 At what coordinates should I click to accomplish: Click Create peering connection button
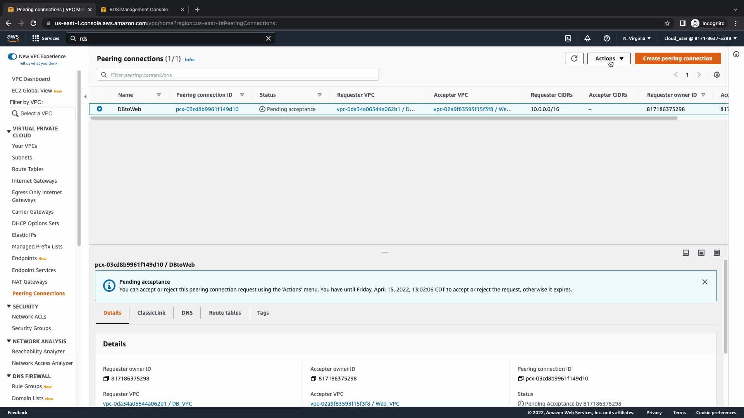click(677, 58)
